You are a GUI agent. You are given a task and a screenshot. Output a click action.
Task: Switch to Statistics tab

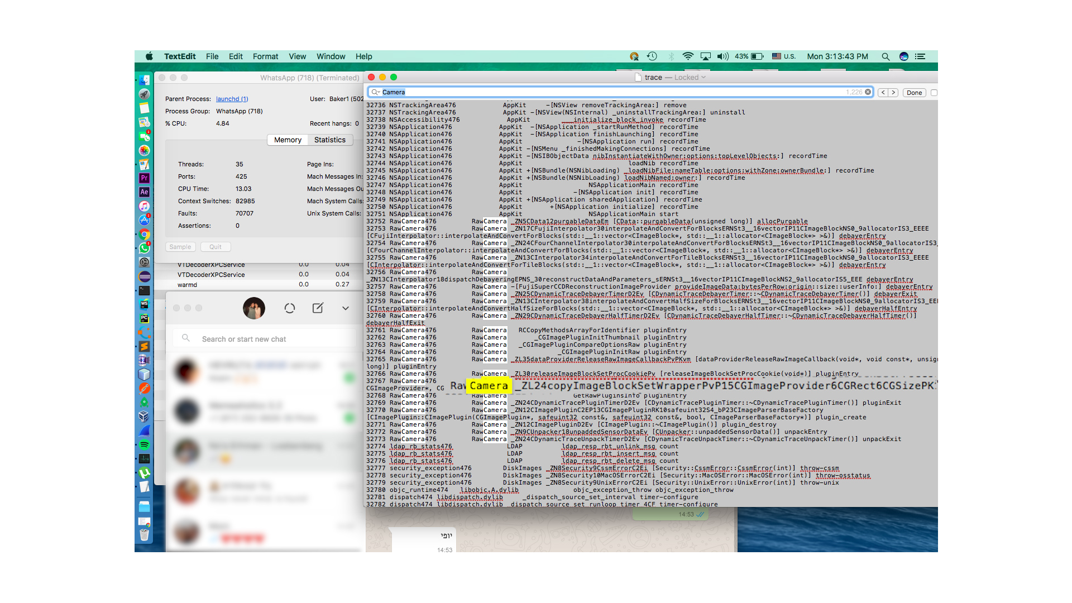[329, 140]
